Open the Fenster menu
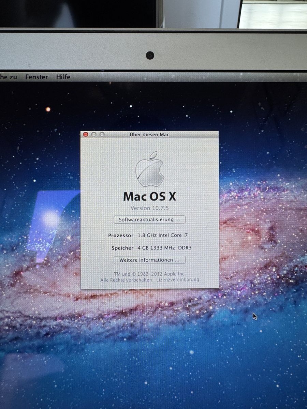Screen dimensions: 307x409 coord(36,77)
